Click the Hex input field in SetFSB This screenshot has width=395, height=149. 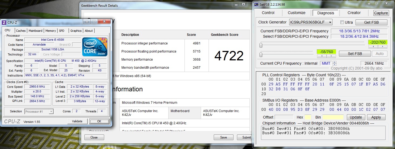(308, 117)
